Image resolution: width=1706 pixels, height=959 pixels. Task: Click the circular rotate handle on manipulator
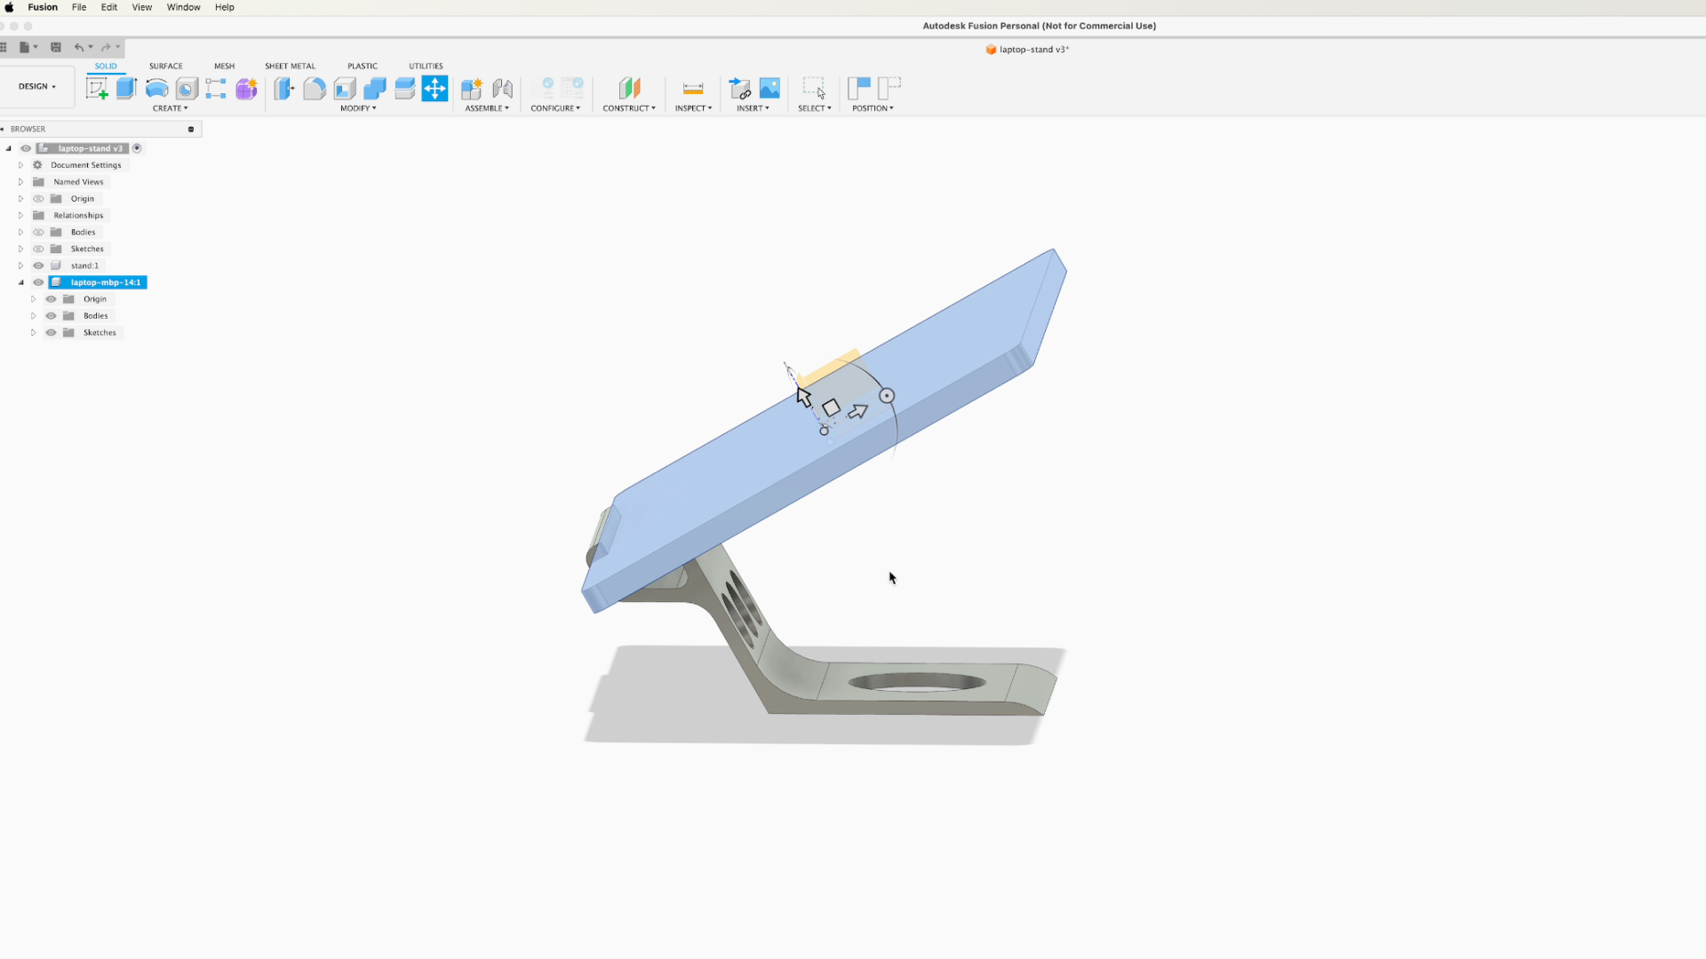[x=887, y=396]
